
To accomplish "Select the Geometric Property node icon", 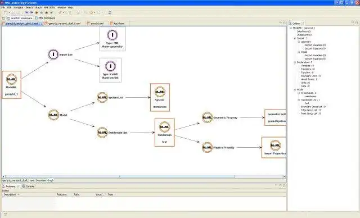I will coord(207,117).
